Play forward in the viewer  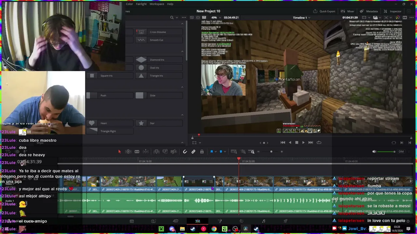click(303, 142)
